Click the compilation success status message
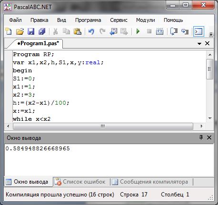 (x=60, y=195)
